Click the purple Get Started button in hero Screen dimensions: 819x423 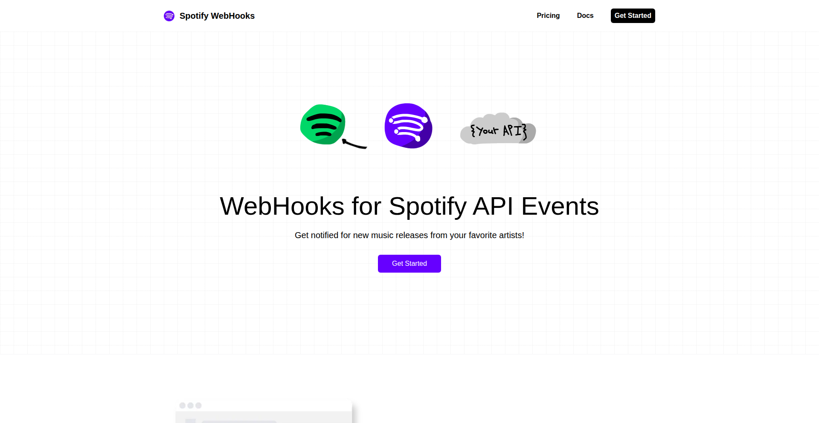[x=409, y=264]
